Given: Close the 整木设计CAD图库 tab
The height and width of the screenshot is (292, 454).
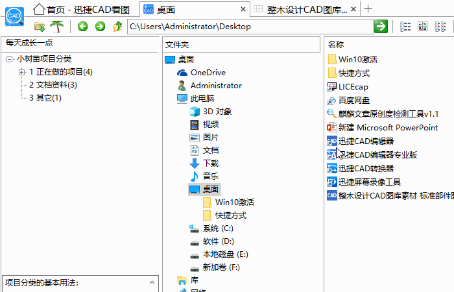Looking at the screenshot, I should coord(353,10).
